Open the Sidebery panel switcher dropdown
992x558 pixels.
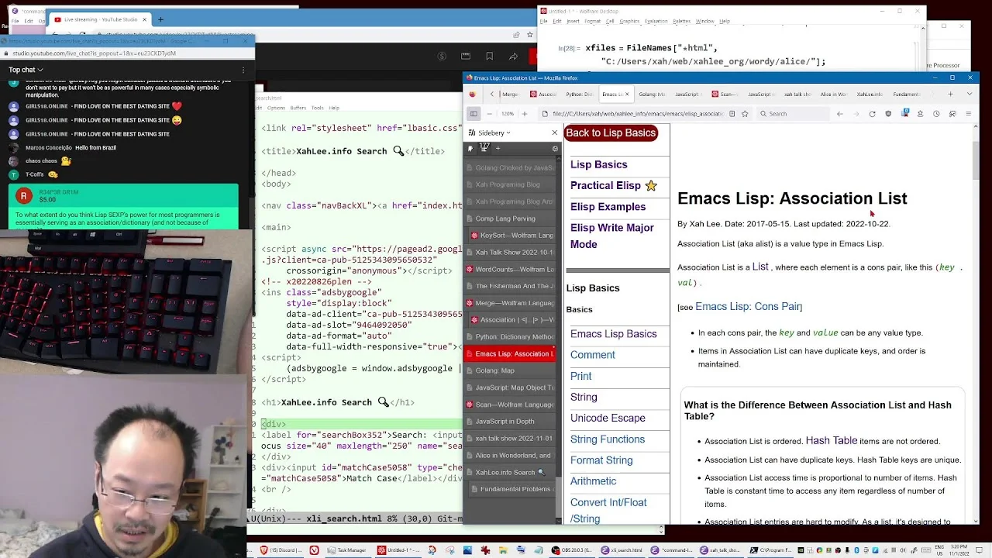(493, 133)
